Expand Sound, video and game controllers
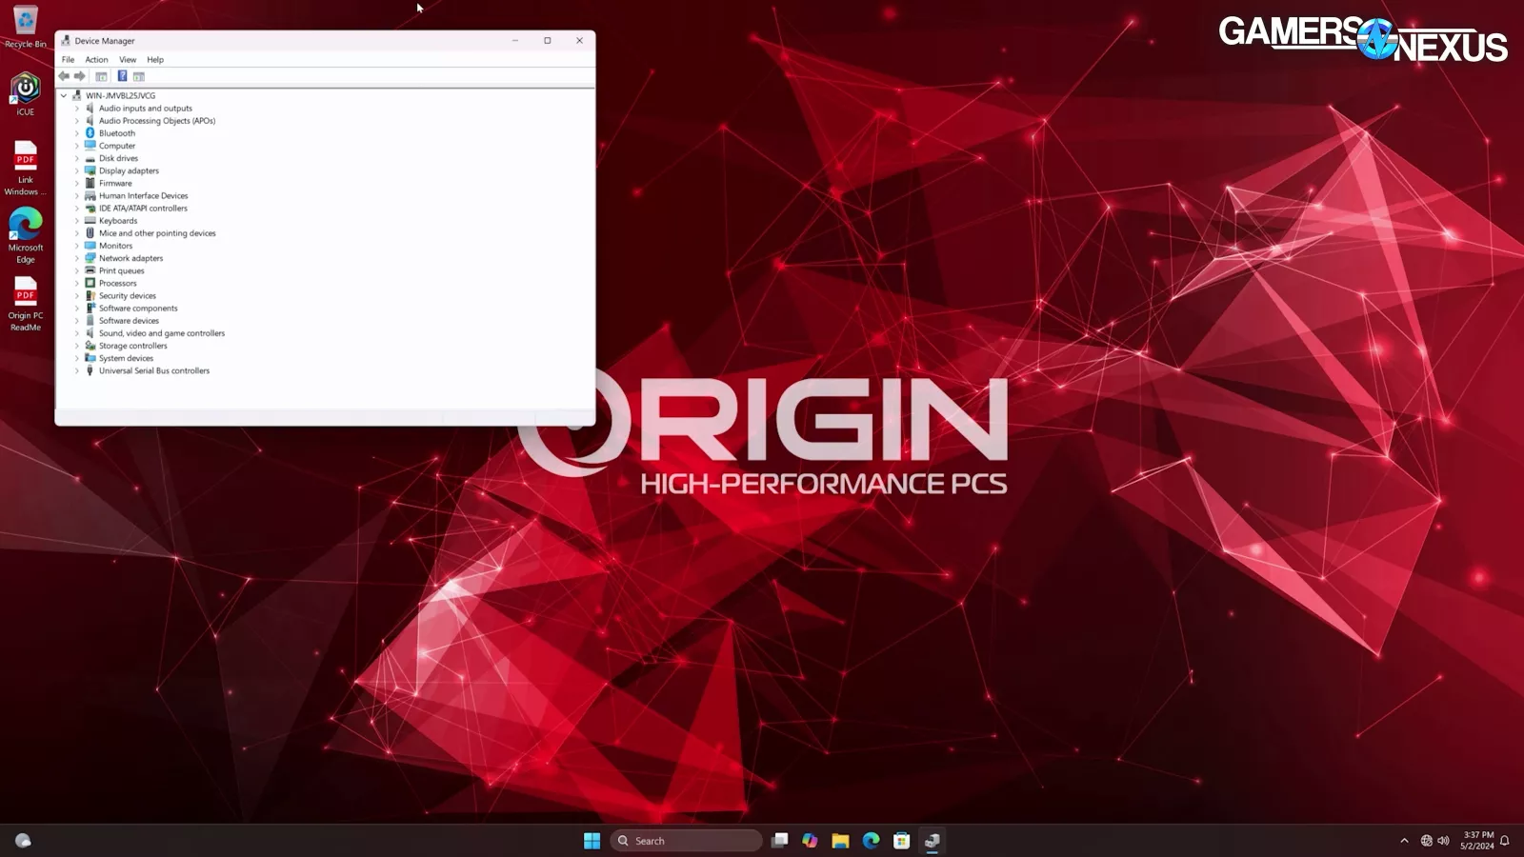This screenshot has width=1524, height=857. tap(77, 333)
